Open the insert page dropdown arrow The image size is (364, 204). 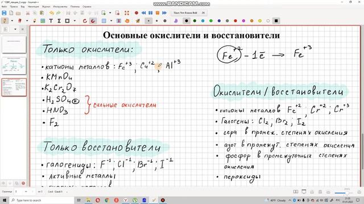[x=110, y=13]
